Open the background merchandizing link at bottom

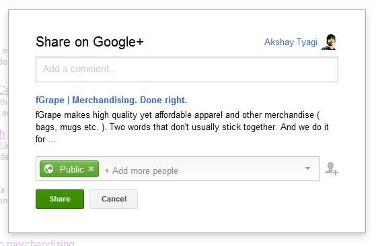pyautogui.click(x=38, y=243)
